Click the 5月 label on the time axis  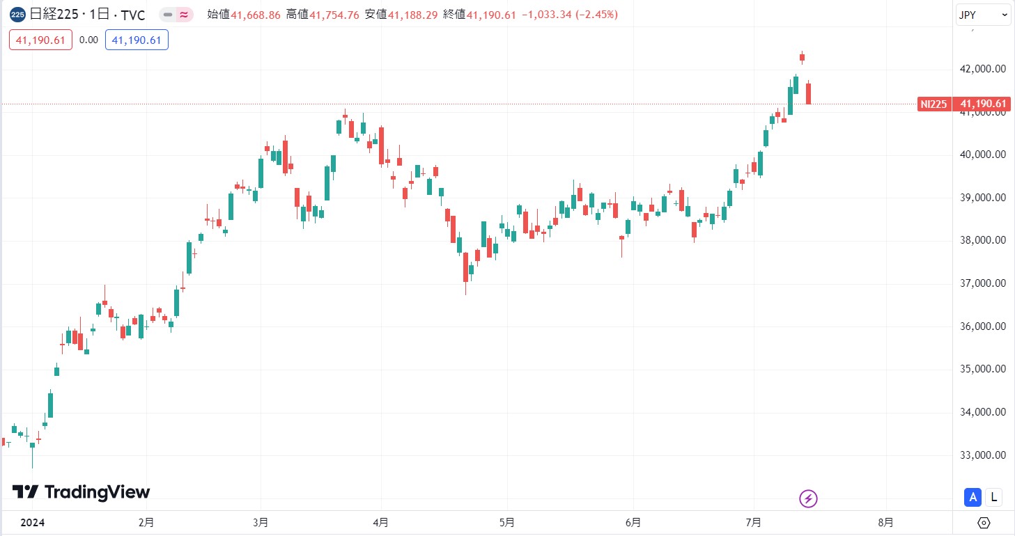507,523
